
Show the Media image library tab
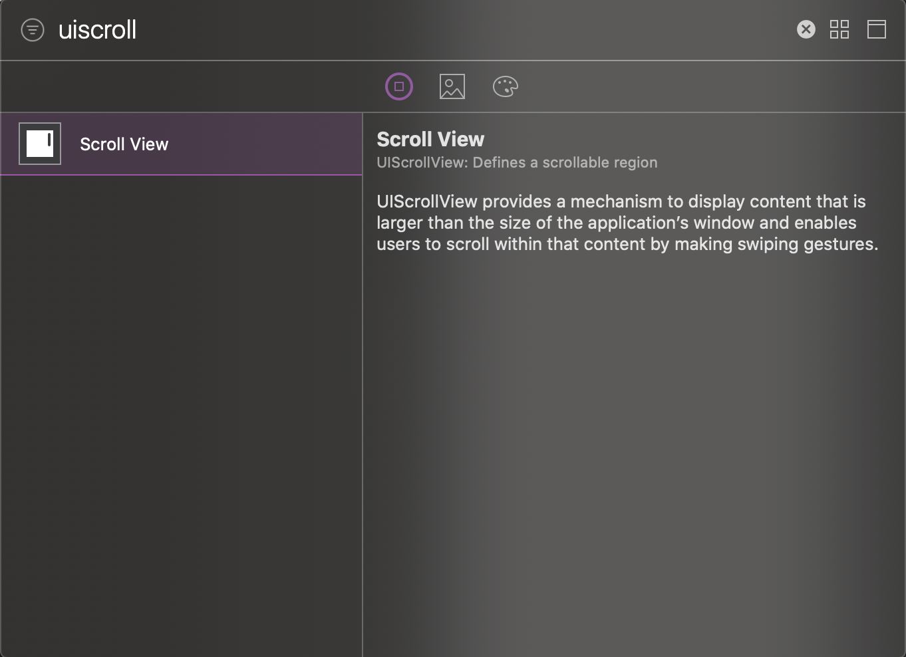(x=452, y=86)
